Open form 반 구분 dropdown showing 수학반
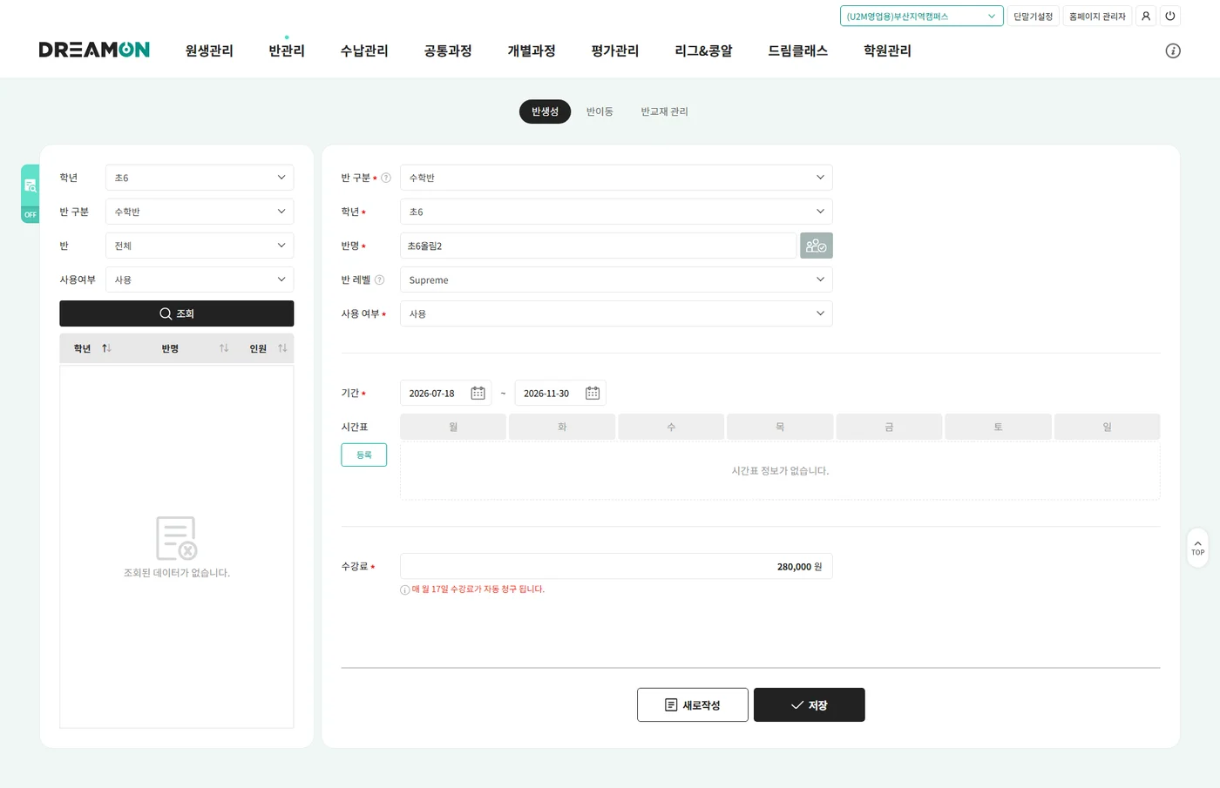1220x788 pixels. (x=616, y=178)
